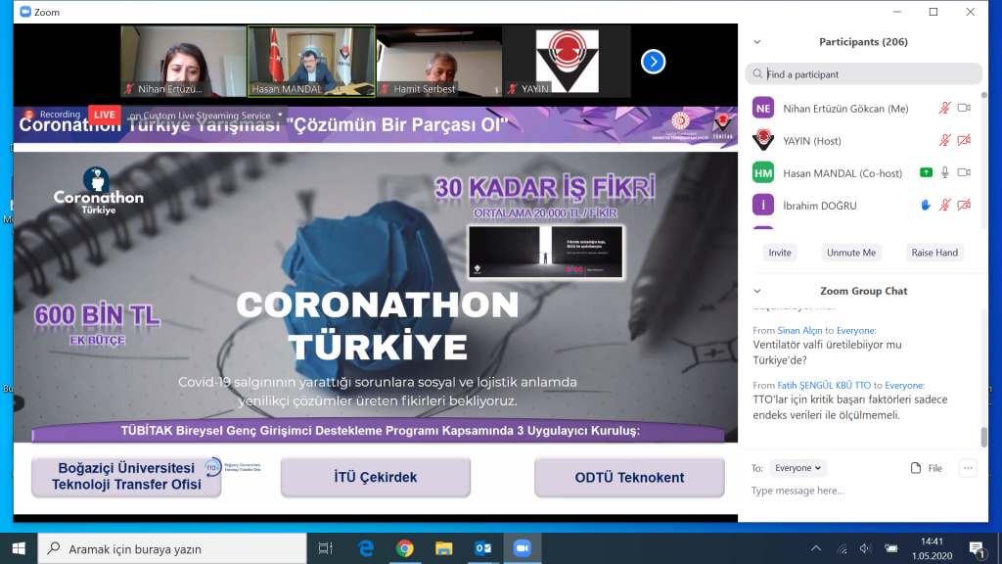Click Hasan MANDAL's microphone icon
Image resolution: width=1002 pixels, height=564 pixels.
[x=944, y=173]
